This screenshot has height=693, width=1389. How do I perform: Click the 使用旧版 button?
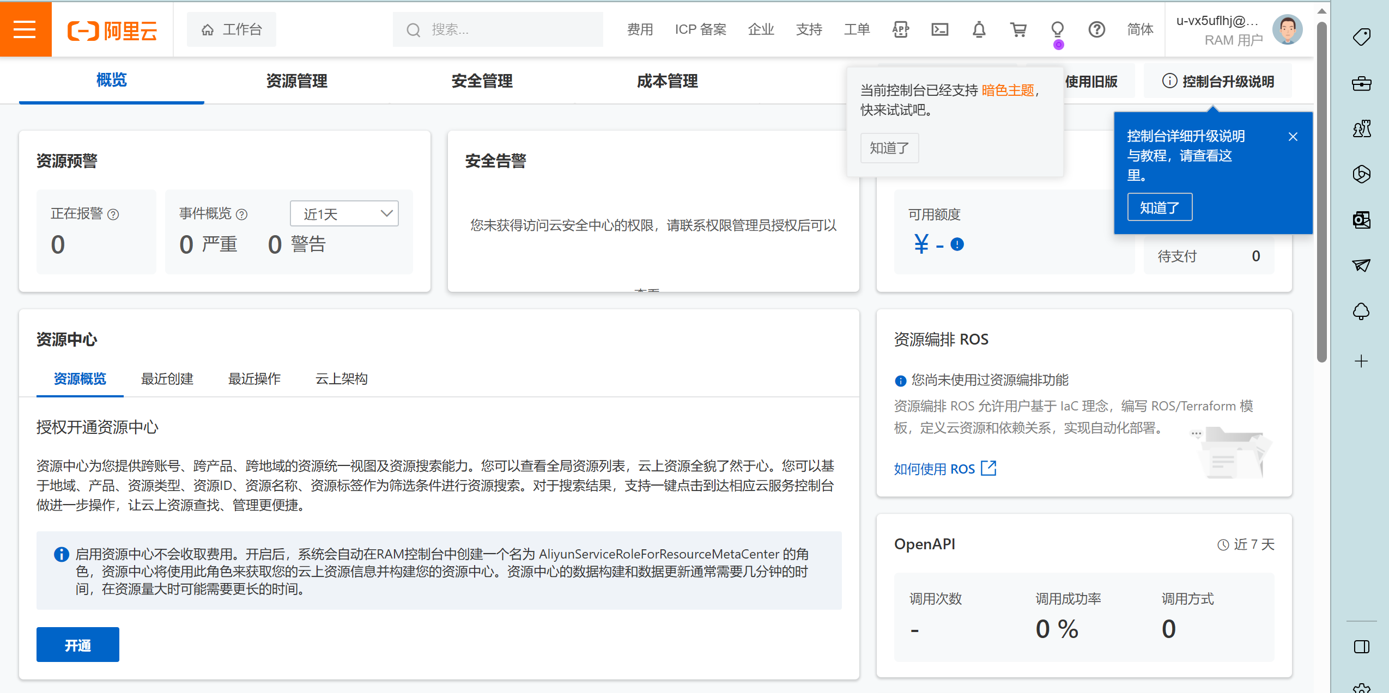(x=1091, y=81)
